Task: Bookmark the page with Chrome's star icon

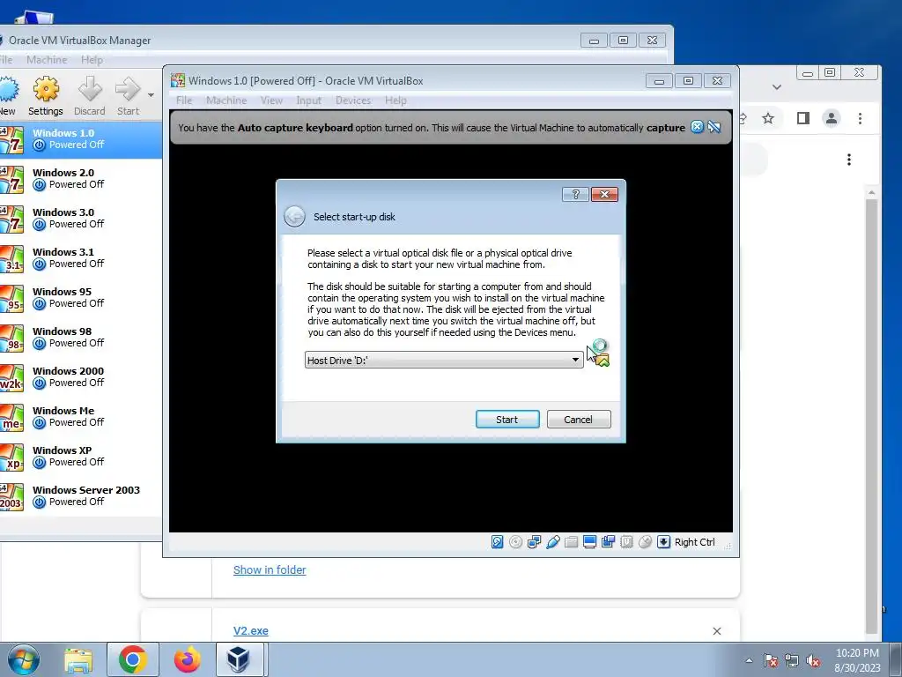Action: click(x=768, y=119)
